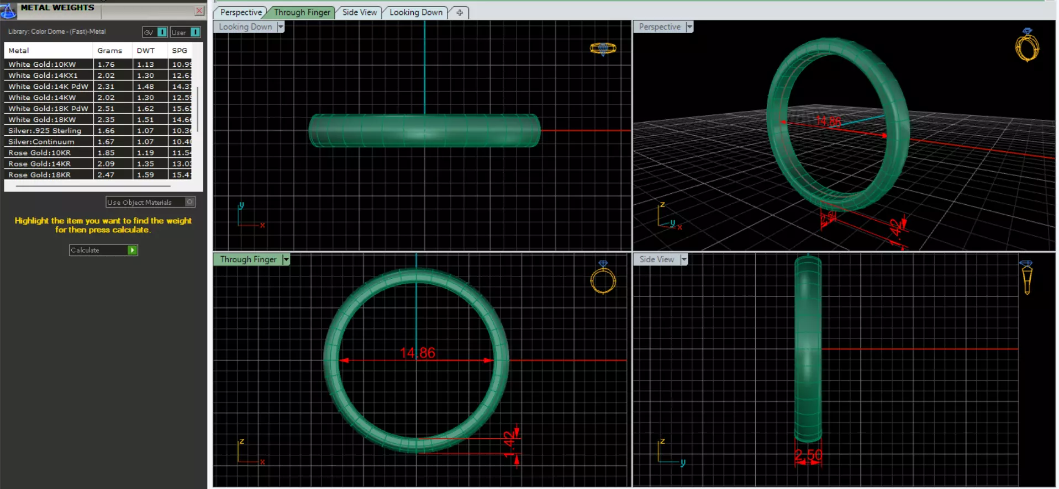Click the 2.51 grams cell
This screenshot has height=489, width=1059.
pos(113,108)
